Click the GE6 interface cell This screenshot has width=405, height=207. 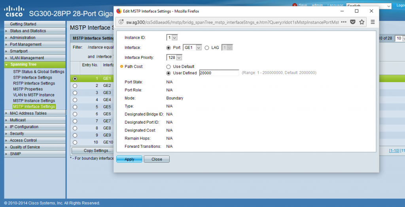[x=107, y=114]
